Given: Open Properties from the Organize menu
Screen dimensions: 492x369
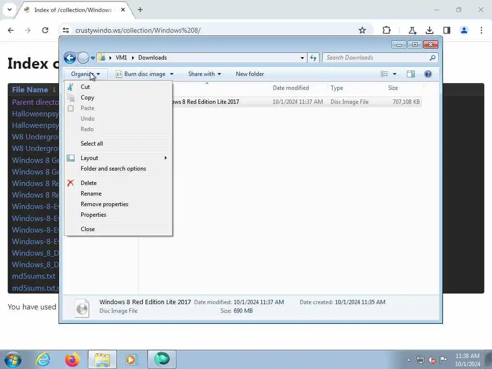Looking at the screenshot, I should tap(118, 215).
